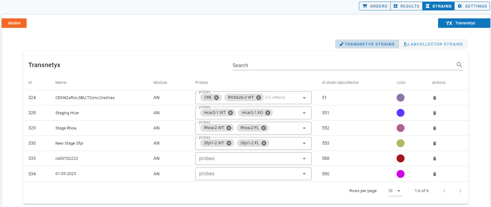Click the Search input field
The width and height of the screenshot is (491, 207).
[344, 65]
